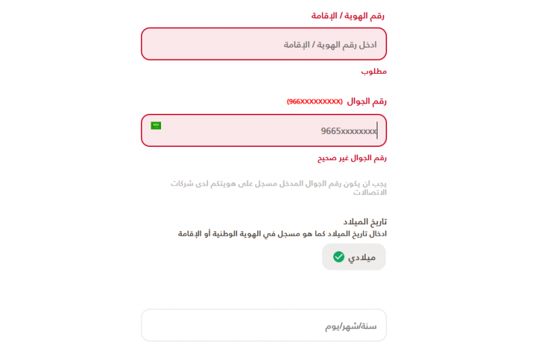This screenshot has width=553, height=345.
Task: Click the (966XXXXXXXXX) format hint
Action: [315, 101]
